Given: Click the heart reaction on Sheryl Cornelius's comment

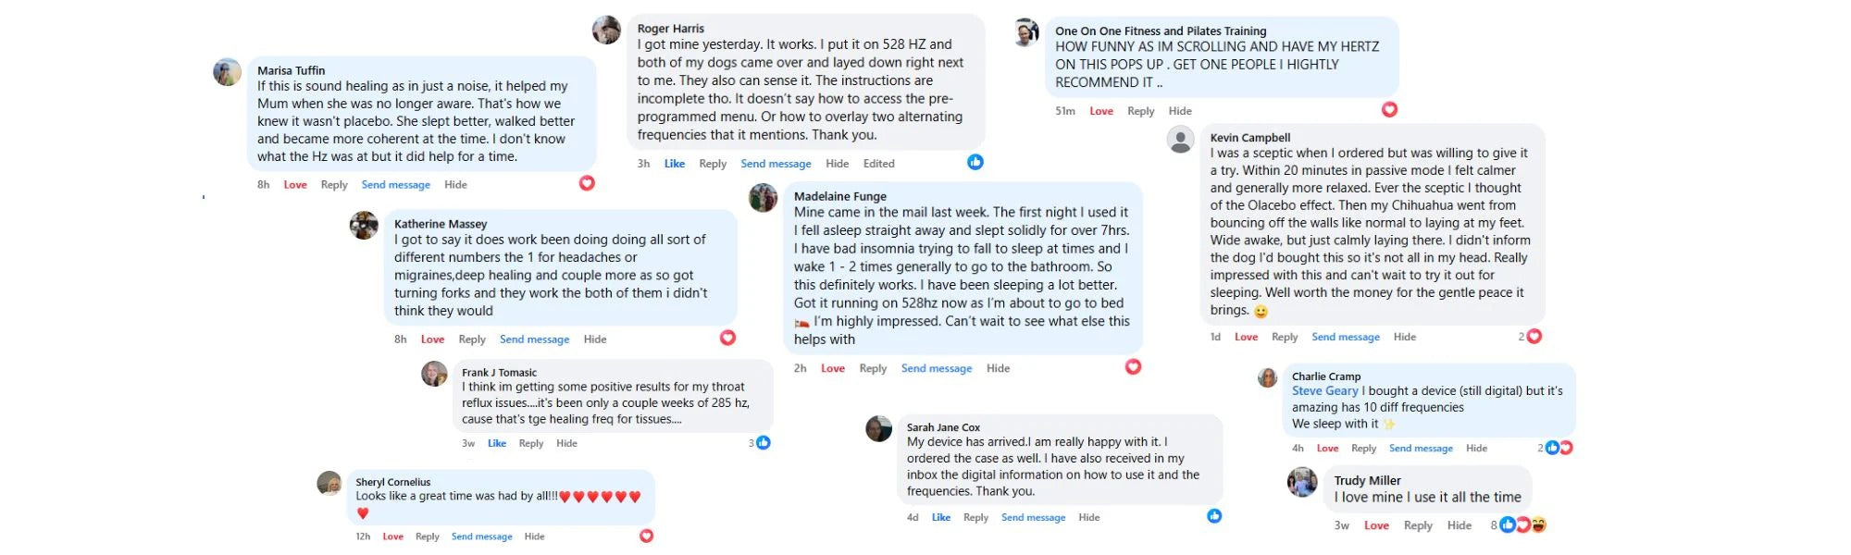Looking at the screenshot, I should point(646,536).
